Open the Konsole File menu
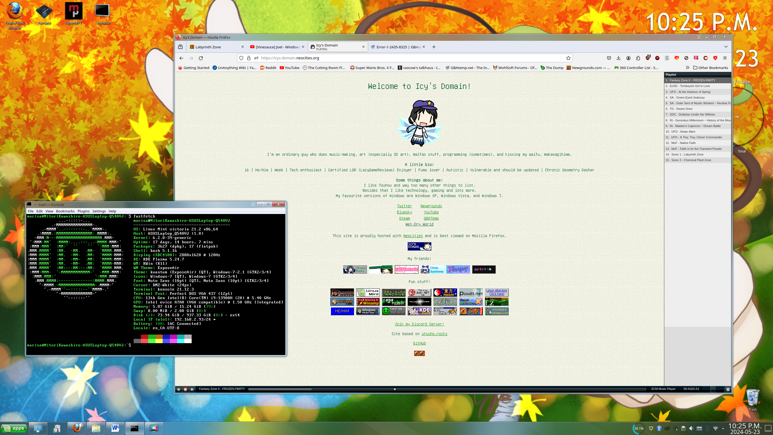 pos(31,211)
